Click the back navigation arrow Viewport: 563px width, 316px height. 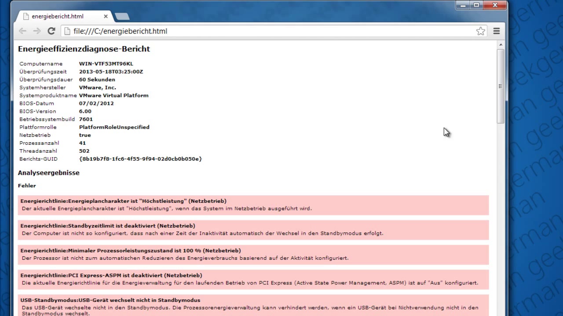(23, 31)
